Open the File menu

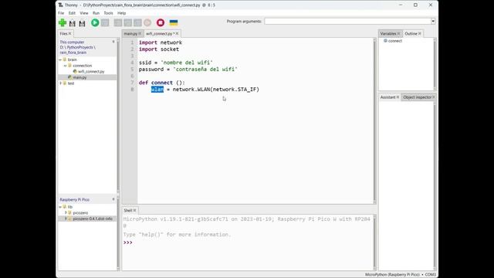61,13
